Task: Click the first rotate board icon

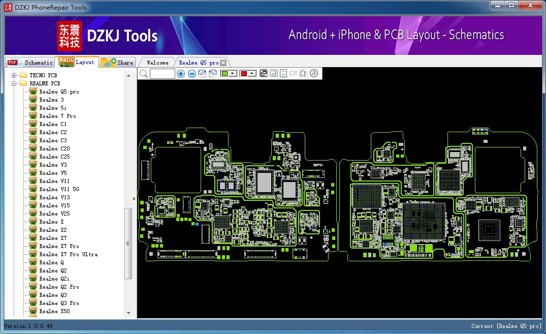Action: (202, 74)
